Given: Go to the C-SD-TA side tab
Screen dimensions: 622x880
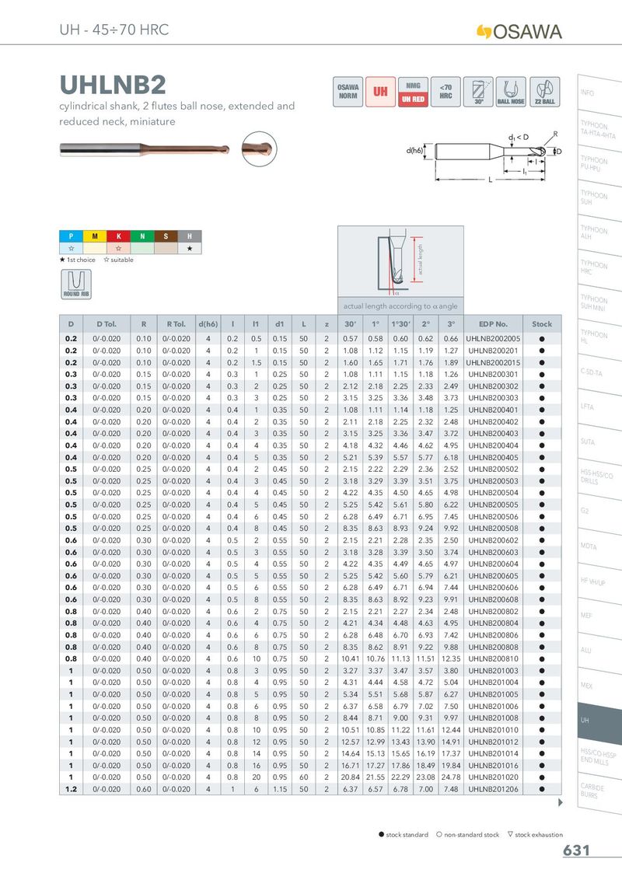Looking at the screenshot, I should [599, 373].
